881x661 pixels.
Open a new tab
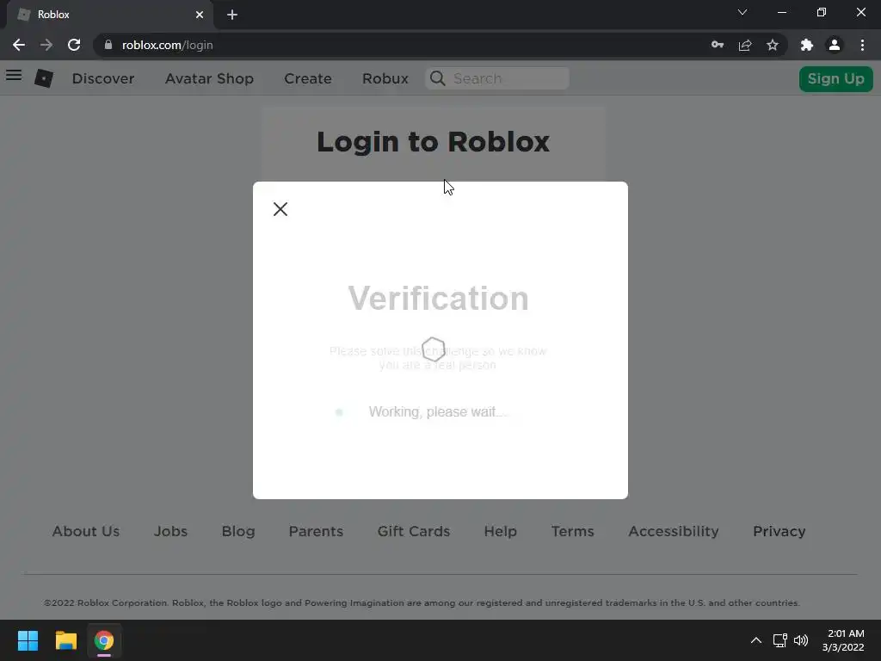tap(232, 15)
